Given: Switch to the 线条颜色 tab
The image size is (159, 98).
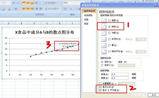Looking at the screenshot, I should pos(88,15).
